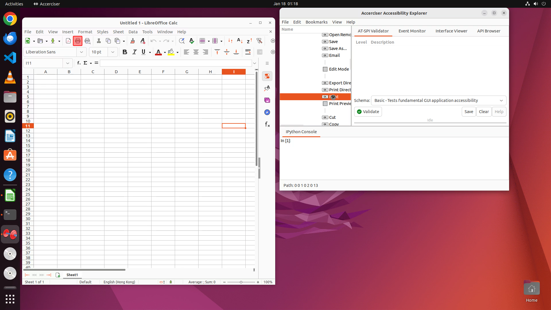Image resolution: width=551 pixels, height=310 pixels.
Task: Click column header F
Action: tap(163, 72)
